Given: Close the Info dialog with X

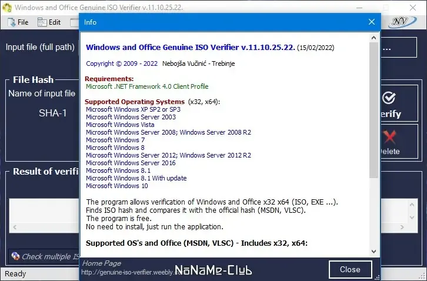Looking at the screenshot, I should coord(372,22).
